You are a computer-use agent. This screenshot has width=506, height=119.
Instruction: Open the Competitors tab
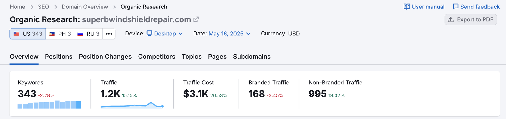tap(157, 57)
